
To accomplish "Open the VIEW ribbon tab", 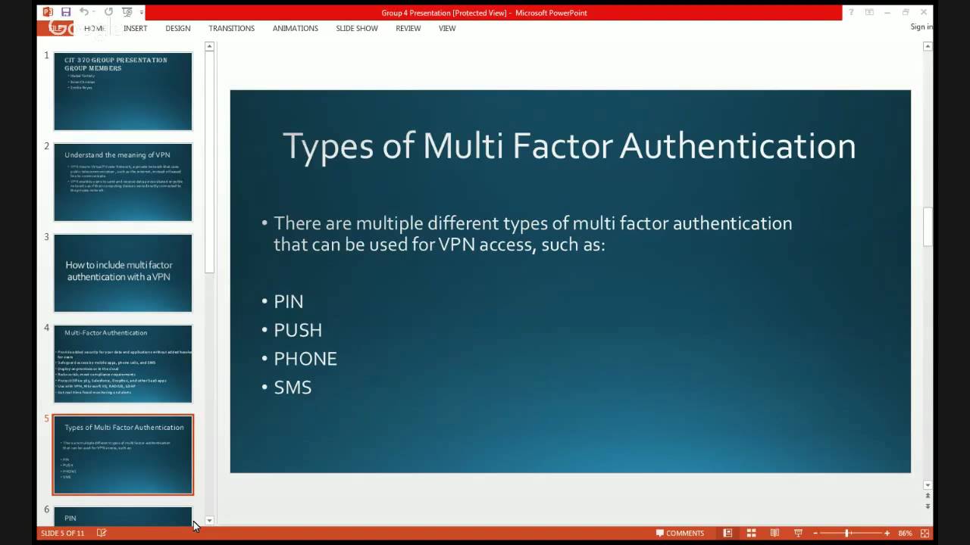I will point(447,28).
